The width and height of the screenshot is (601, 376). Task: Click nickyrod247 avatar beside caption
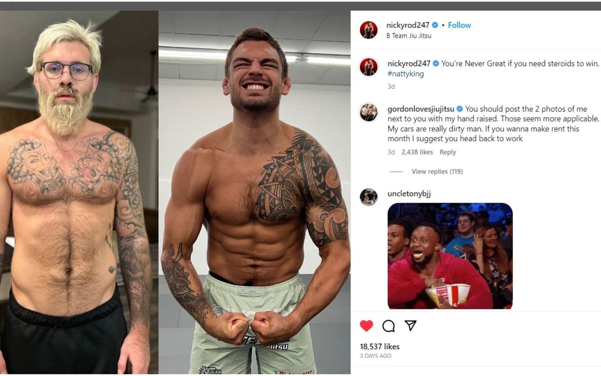369,67
